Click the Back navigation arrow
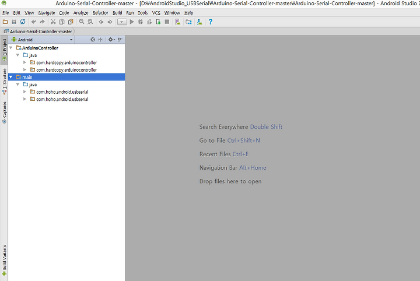The image size is (420, 281). (101, 22)
